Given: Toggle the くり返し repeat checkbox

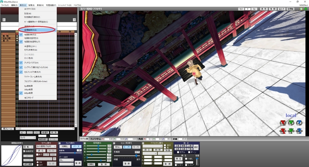Looking at the screenshot, I should coord(186,159).
